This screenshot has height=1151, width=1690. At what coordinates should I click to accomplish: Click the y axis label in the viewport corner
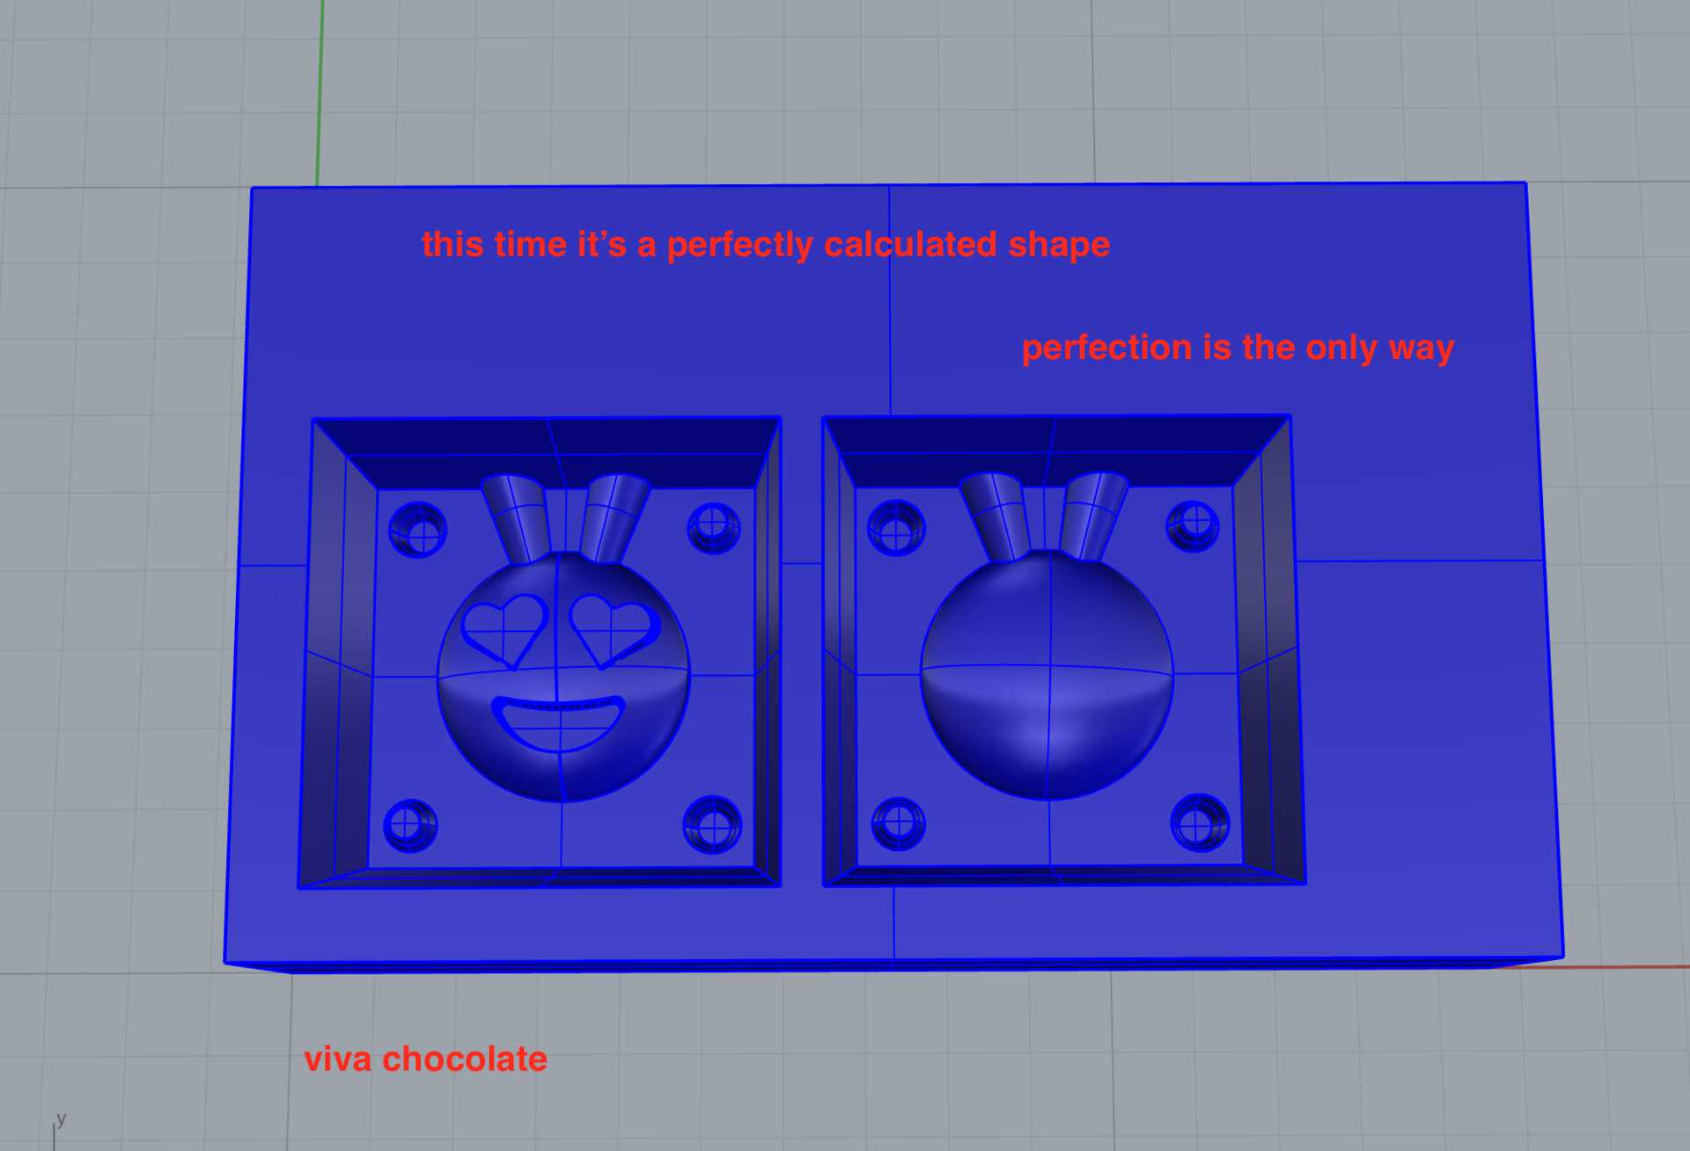tap(61, 1119)
